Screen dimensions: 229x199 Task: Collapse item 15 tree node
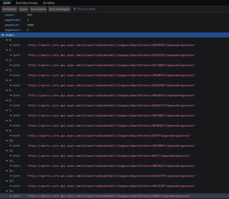7,191
